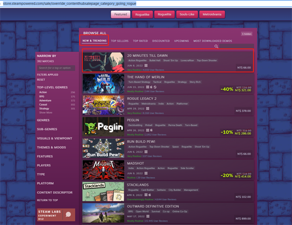Viewport: 292px width, 225px height.
Task: Select the Featured category button
Action: coord(121,14)
